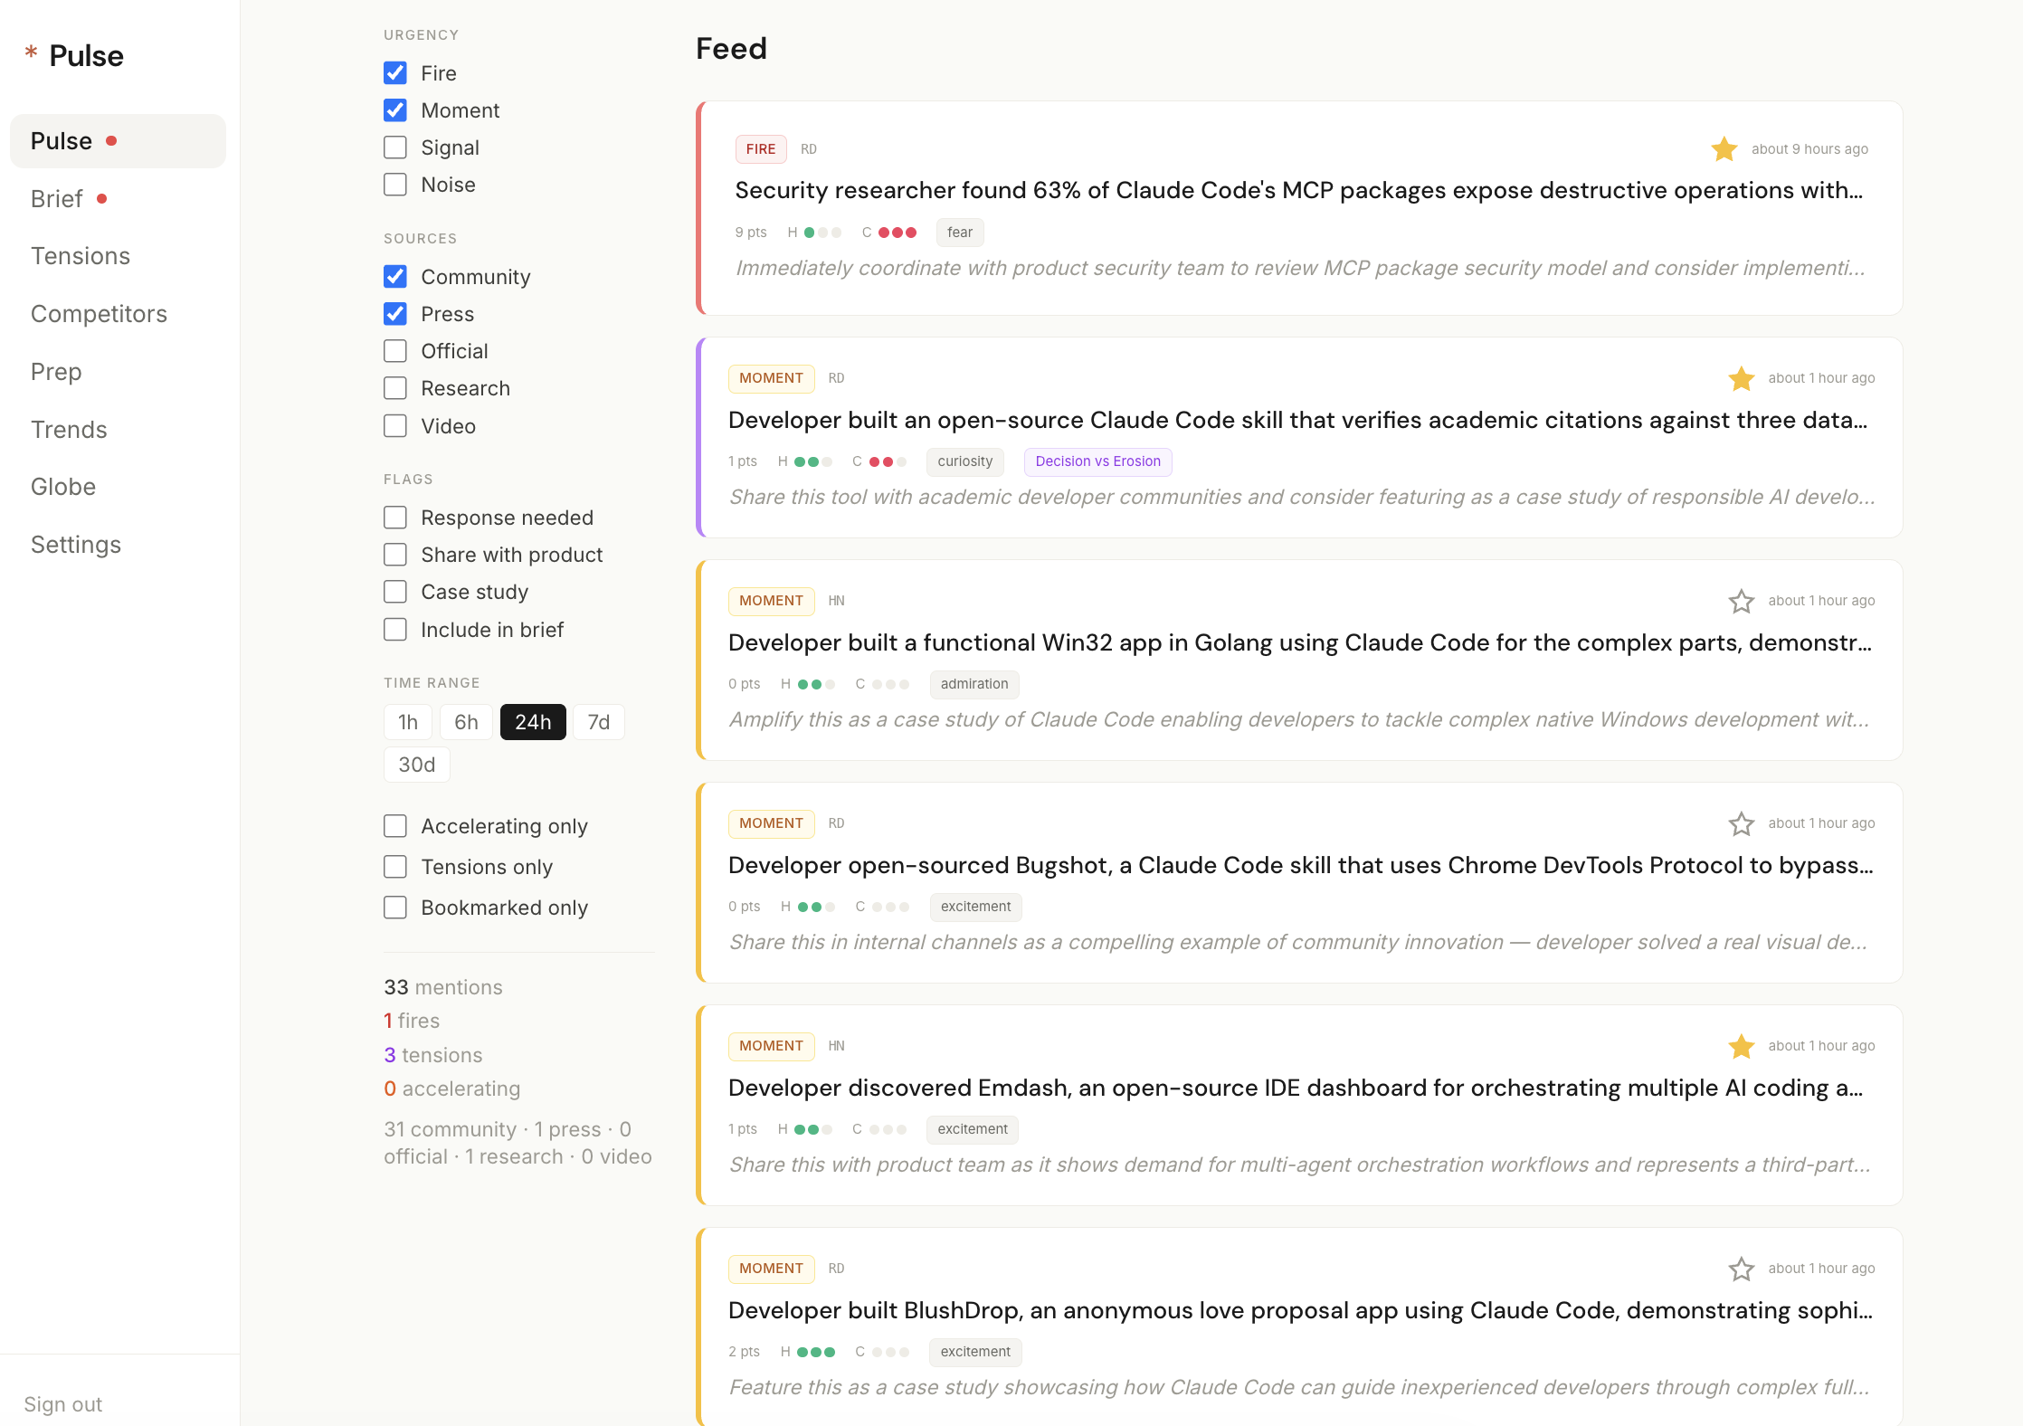
Task: Select the 30d time range
Action: 416,764
